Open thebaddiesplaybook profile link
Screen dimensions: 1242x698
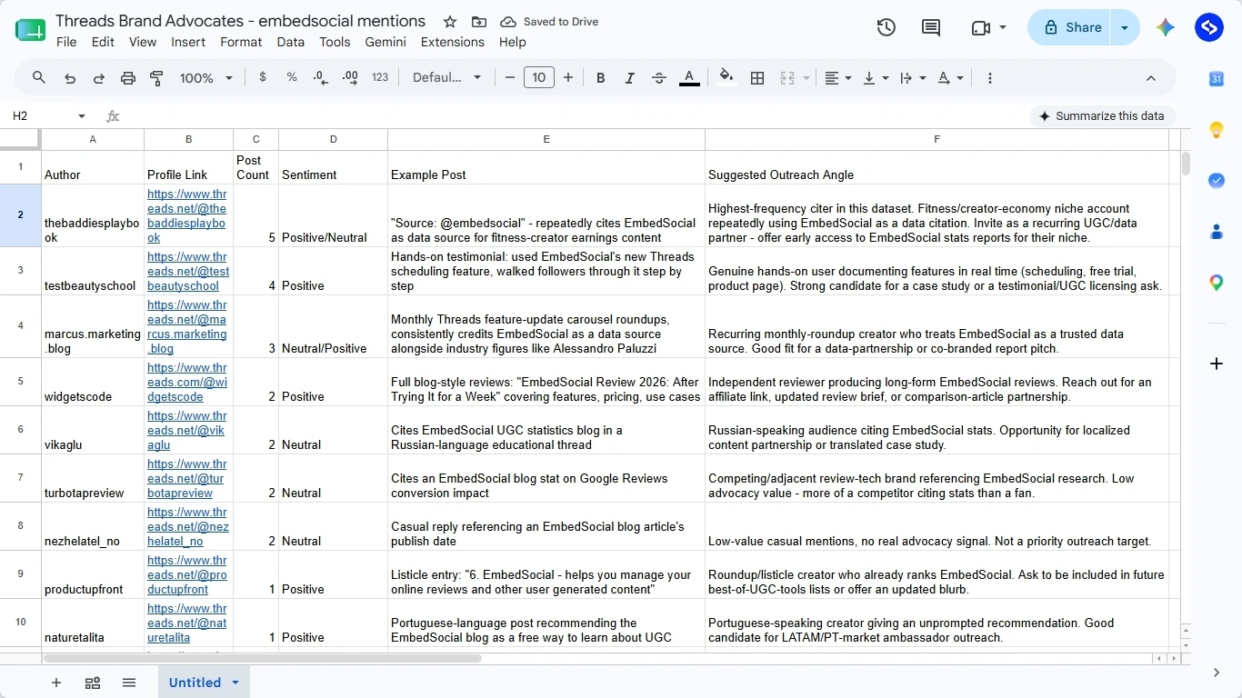[x=186, y=215]
